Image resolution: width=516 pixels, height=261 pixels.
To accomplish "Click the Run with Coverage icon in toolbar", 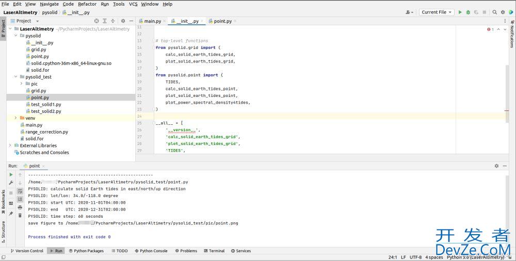I will 476,12.
